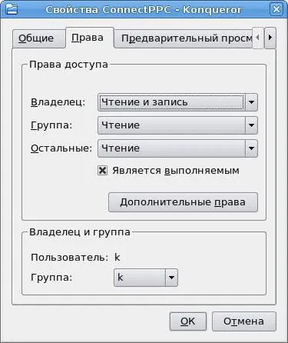The height and width of the screenshot is (343, 288).
Task: Close the Свойства ConnectPPC dialog
Action: 276,9
